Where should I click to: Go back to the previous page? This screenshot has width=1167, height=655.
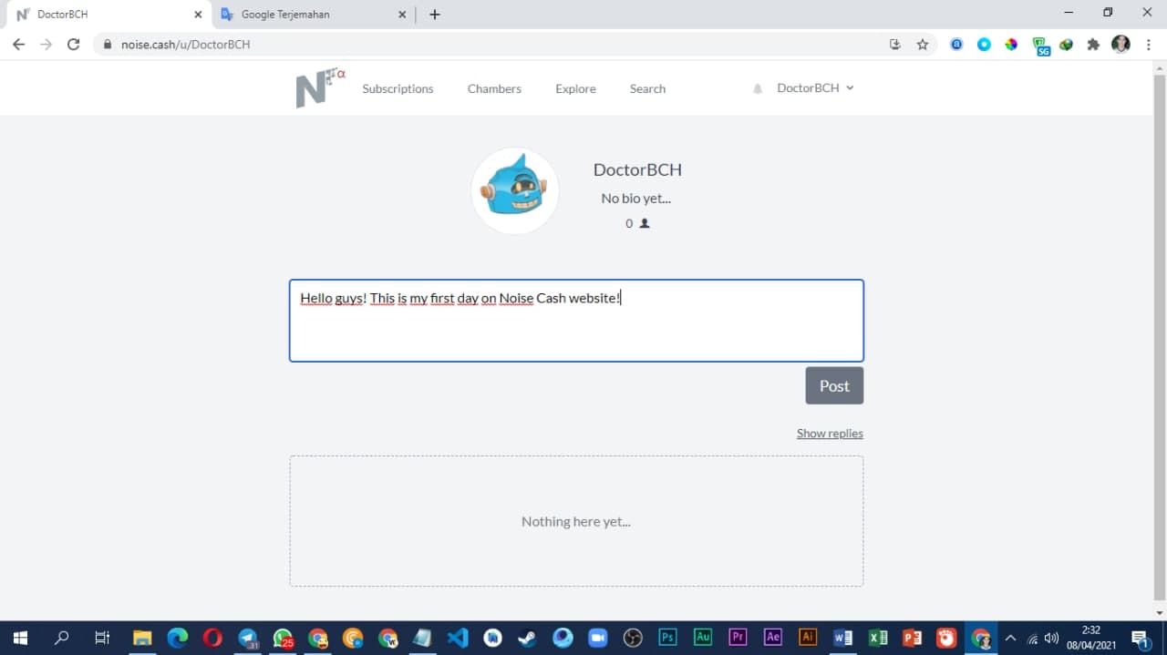pyautogui.click(x=18, y=44)
